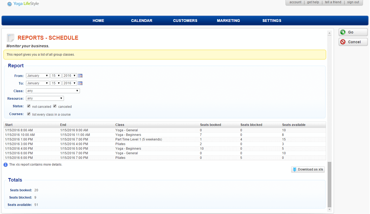Open the SETTINGS menu item
370x214 pixels.
[272, 21]
